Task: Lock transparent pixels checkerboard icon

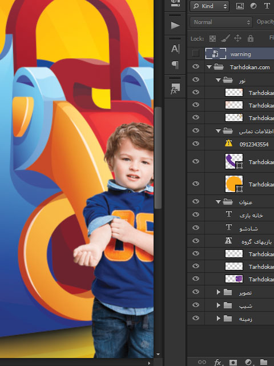Action: pos(212,38)
